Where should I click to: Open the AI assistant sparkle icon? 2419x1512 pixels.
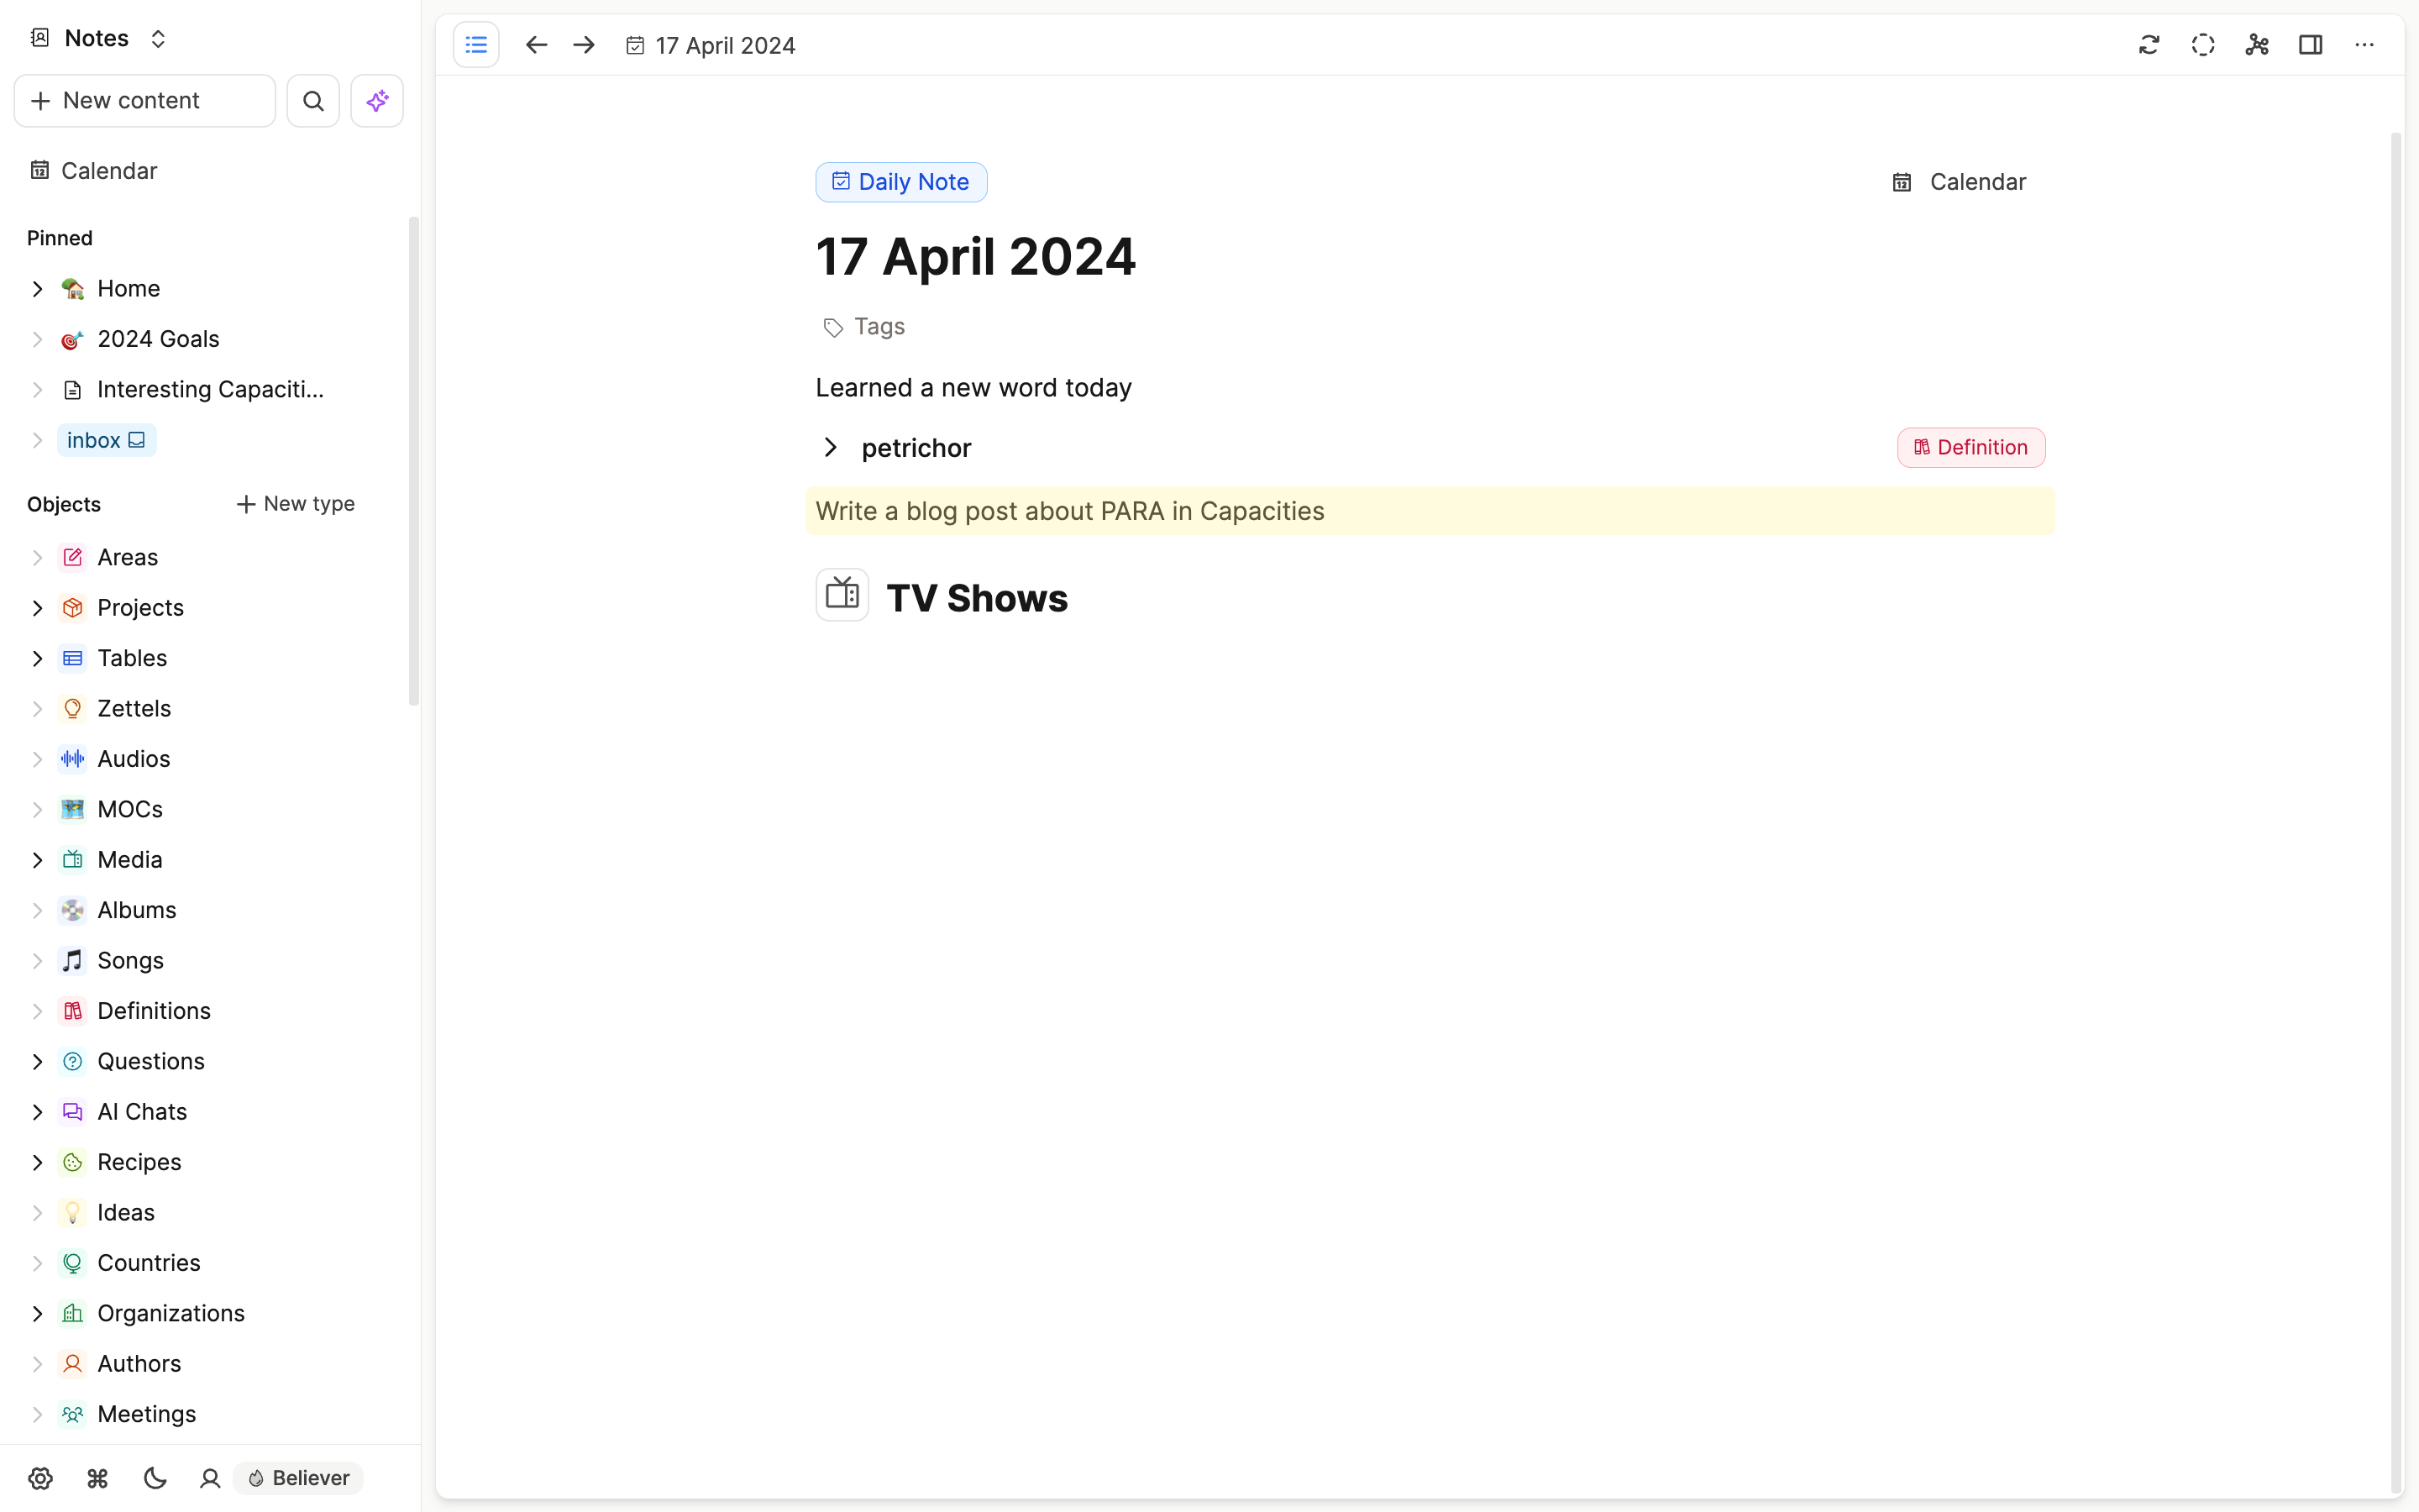click(x=377, y=101)
